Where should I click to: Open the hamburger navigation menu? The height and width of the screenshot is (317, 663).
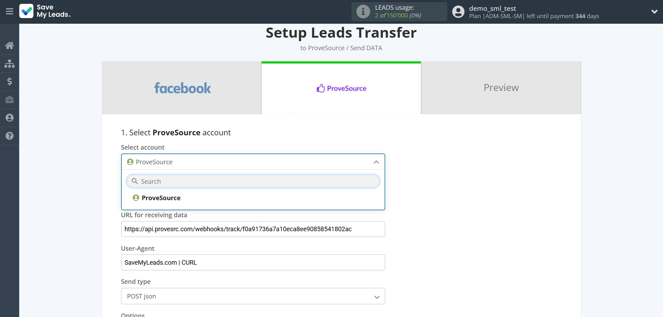(9, 11)
